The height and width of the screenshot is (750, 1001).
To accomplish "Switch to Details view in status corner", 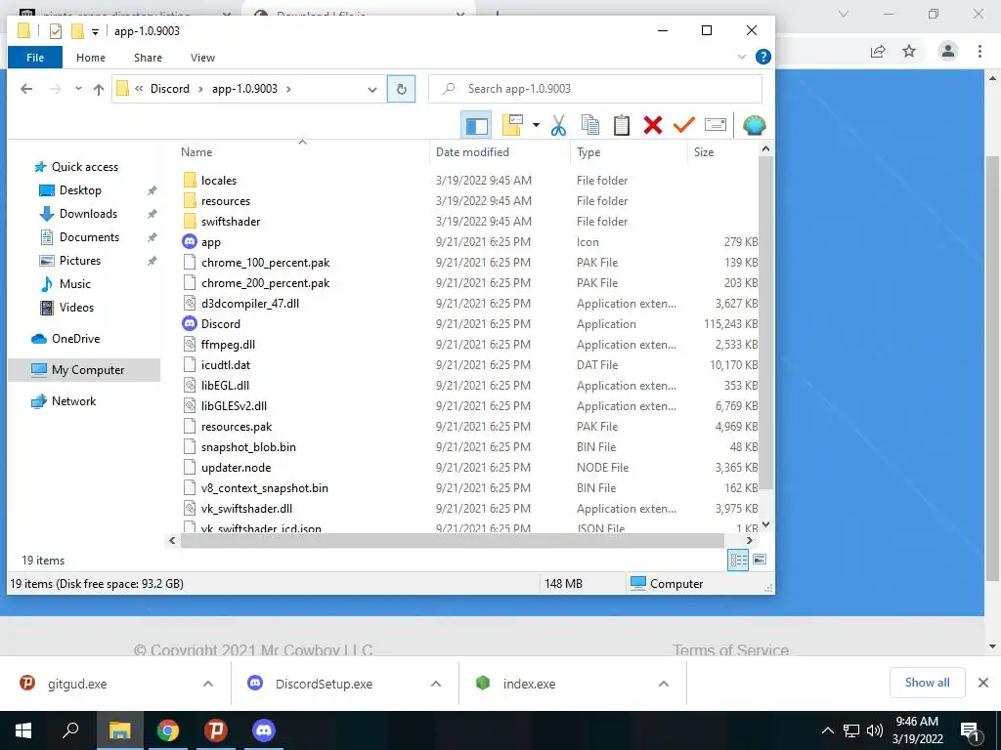I will (738, 560).
